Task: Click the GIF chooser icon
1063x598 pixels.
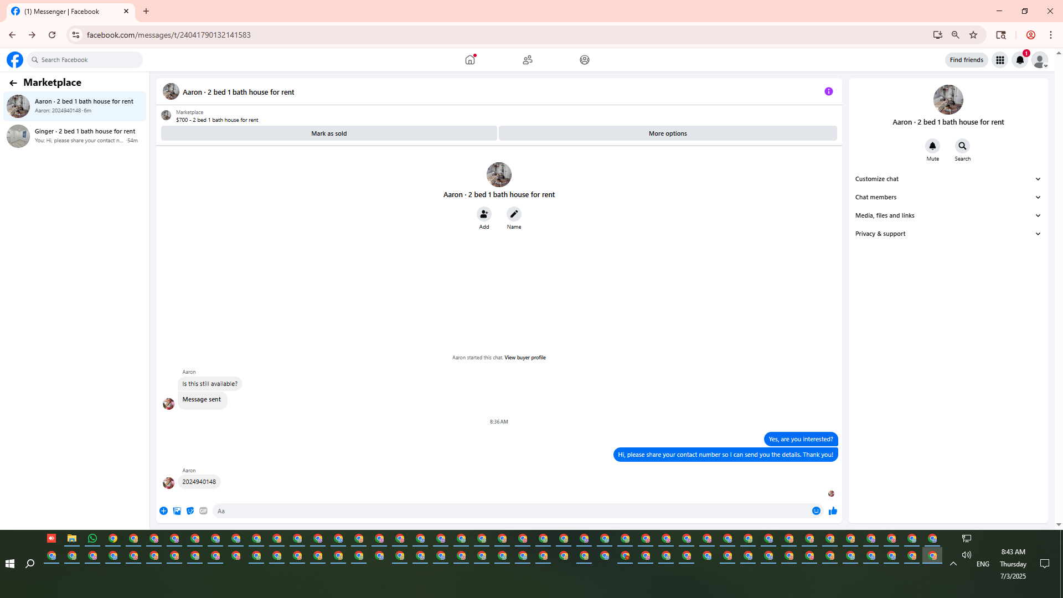Action: 203,511
